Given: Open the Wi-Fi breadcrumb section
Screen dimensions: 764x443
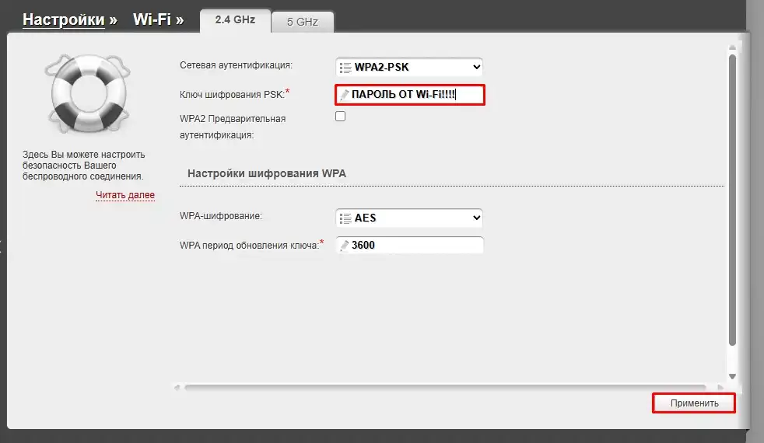Looking at the screenshot, I should coord(152,19).
